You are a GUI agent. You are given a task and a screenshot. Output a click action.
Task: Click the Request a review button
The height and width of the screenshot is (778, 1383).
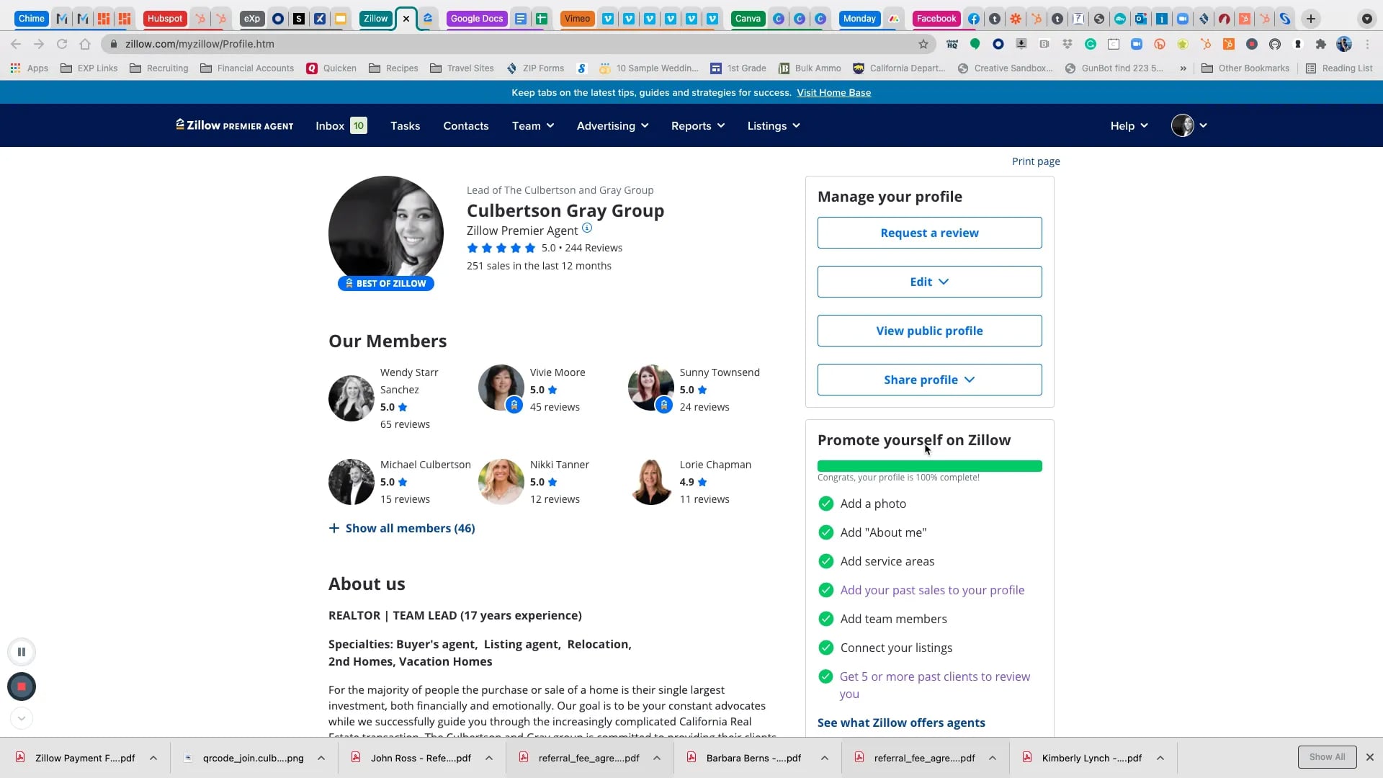tap(929, 232)
